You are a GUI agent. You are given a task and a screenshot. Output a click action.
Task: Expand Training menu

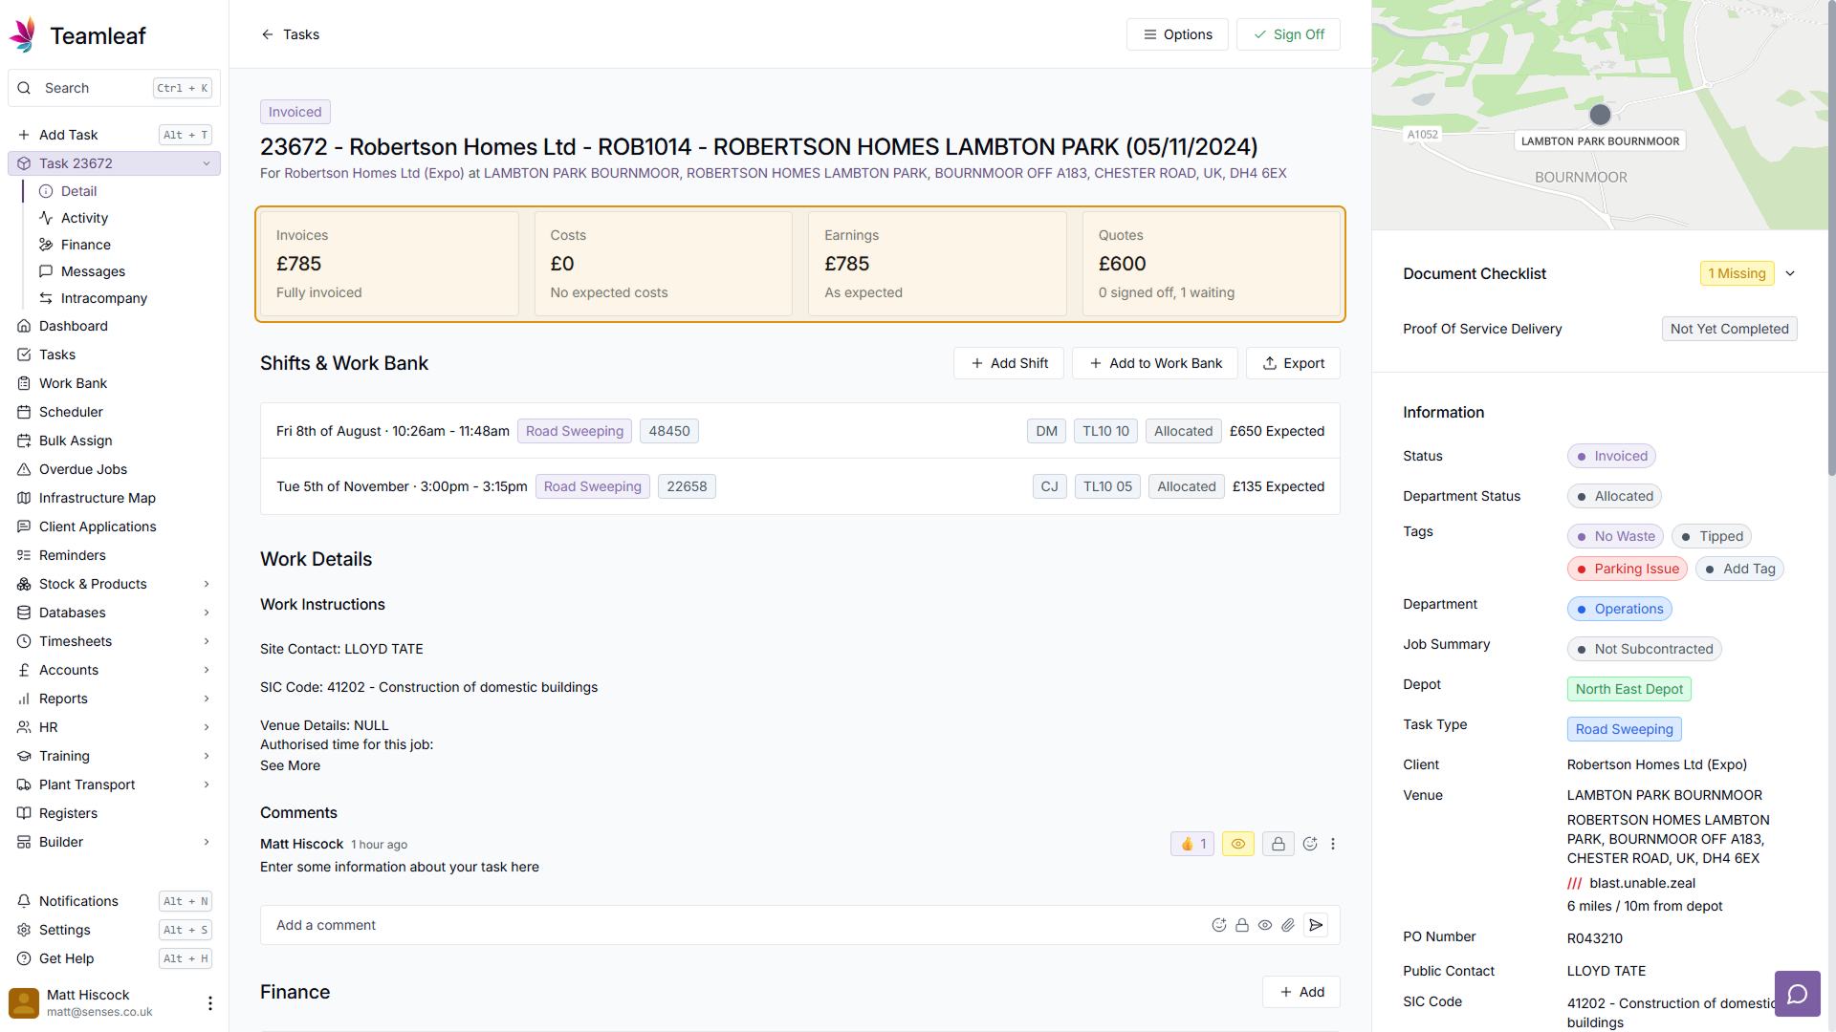pyautogui.click(x=207, y=756)
